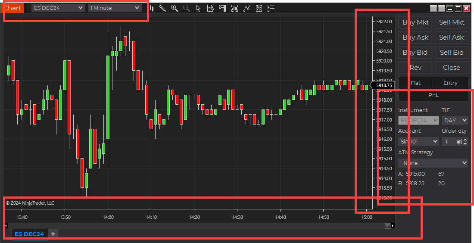This screenshot has height=243, width=474.
Task: Click the 15:00 time axis label
Action: click(367, 217)
